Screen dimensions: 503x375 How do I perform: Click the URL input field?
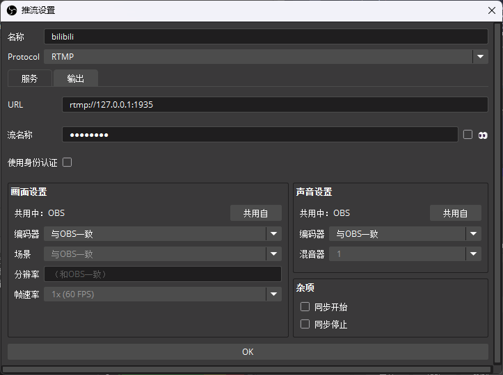tap(275, 105)
